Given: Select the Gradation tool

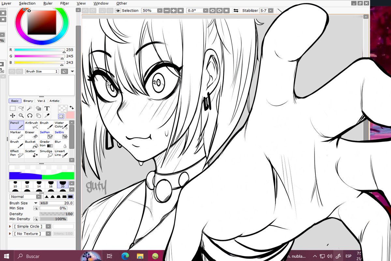Looking at the screenshot, I should coord(46,144).
